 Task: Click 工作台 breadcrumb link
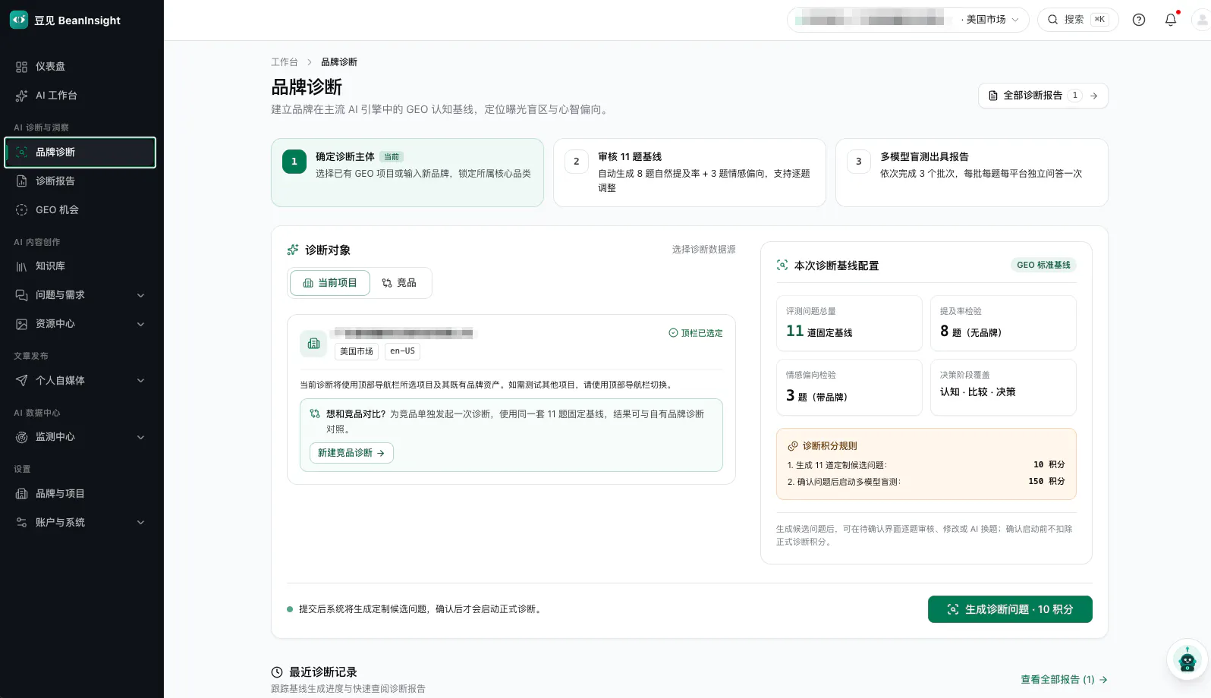click(x=285, y=62)
